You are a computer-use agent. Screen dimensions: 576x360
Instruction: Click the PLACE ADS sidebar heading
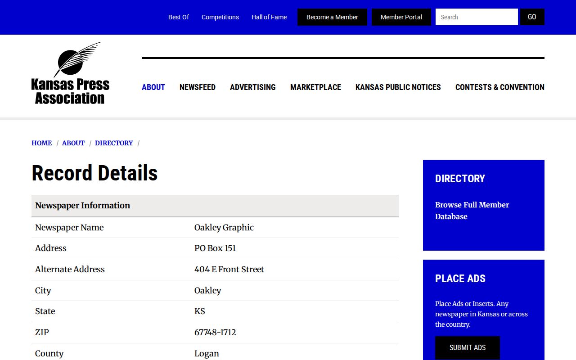460,279
